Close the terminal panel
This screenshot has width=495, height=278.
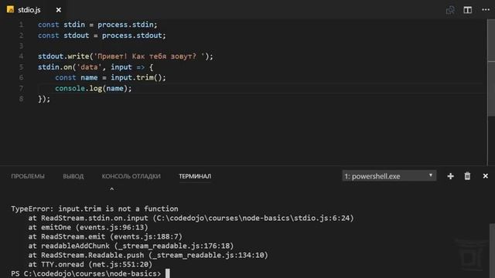tap(486, 176)
